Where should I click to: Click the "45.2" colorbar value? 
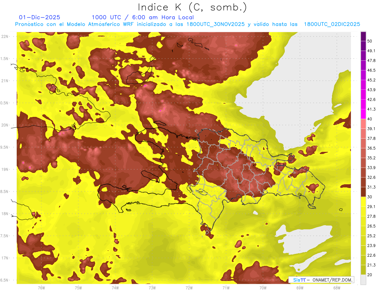(x=371, y=80)
